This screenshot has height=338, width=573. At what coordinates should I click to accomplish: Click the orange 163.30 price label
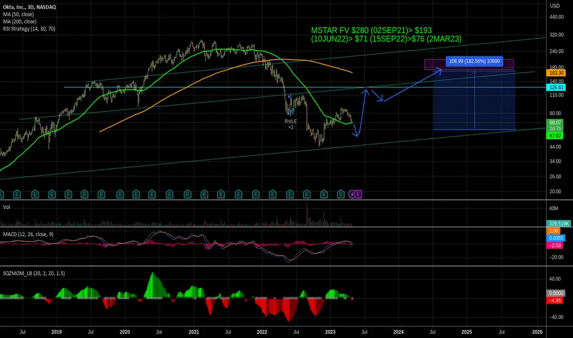tap(556, 73)
